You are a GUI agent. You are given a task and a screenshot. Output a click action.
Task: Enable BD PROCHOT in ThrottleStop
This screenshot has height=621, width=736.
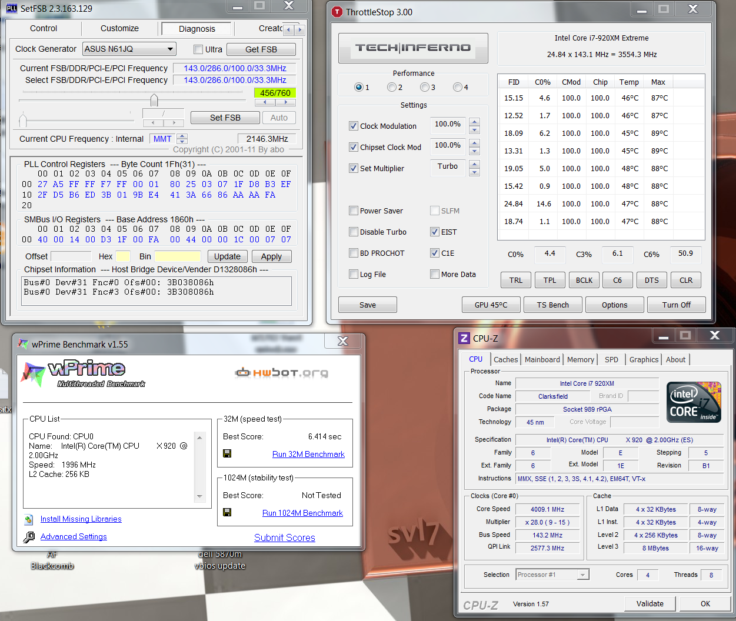pos(354,253)
